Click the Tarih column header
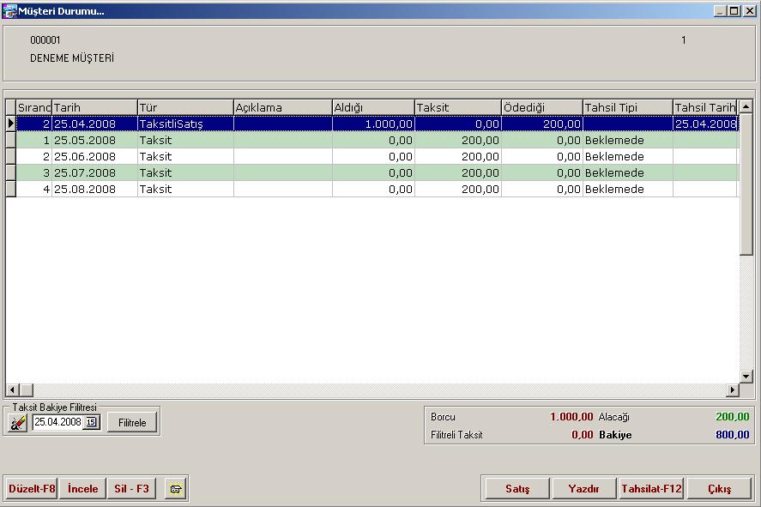Viewport: 761px width, 507px height. point(94,107)
